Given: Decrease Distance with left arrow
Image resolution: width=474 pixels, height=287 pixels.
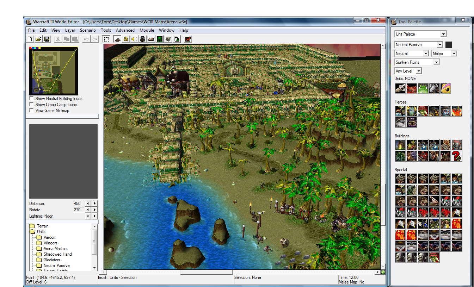Looking at the screenshot, I should click(x=88, y=204).
